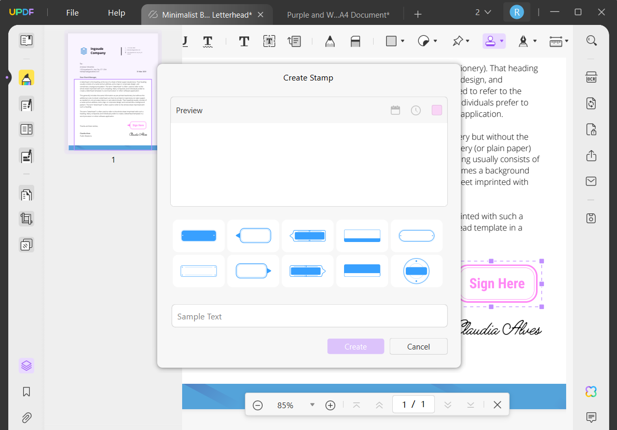
Task: Open the File menu
Action: pyautogui.click(x=72, y=12)
